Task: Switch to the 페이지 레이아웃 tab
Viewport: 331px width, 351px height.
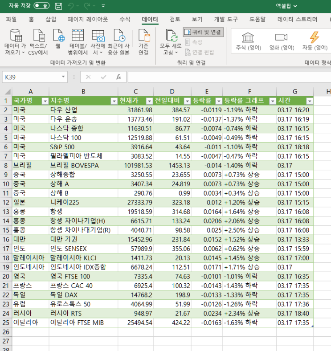Action: tap(88, 19)
